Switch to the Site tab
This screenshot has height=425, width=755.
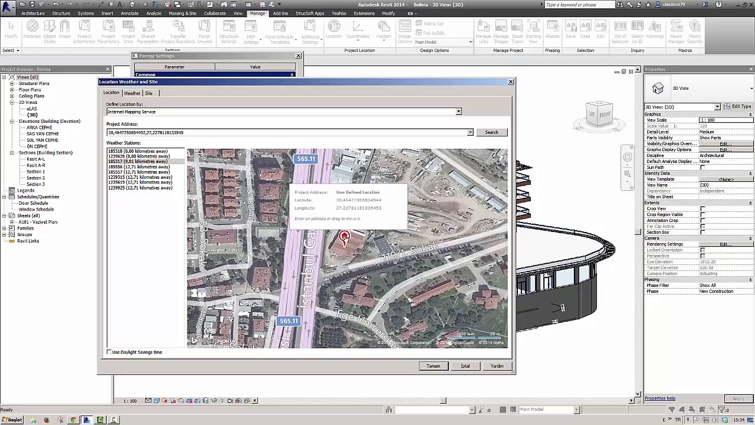[149, 93]
